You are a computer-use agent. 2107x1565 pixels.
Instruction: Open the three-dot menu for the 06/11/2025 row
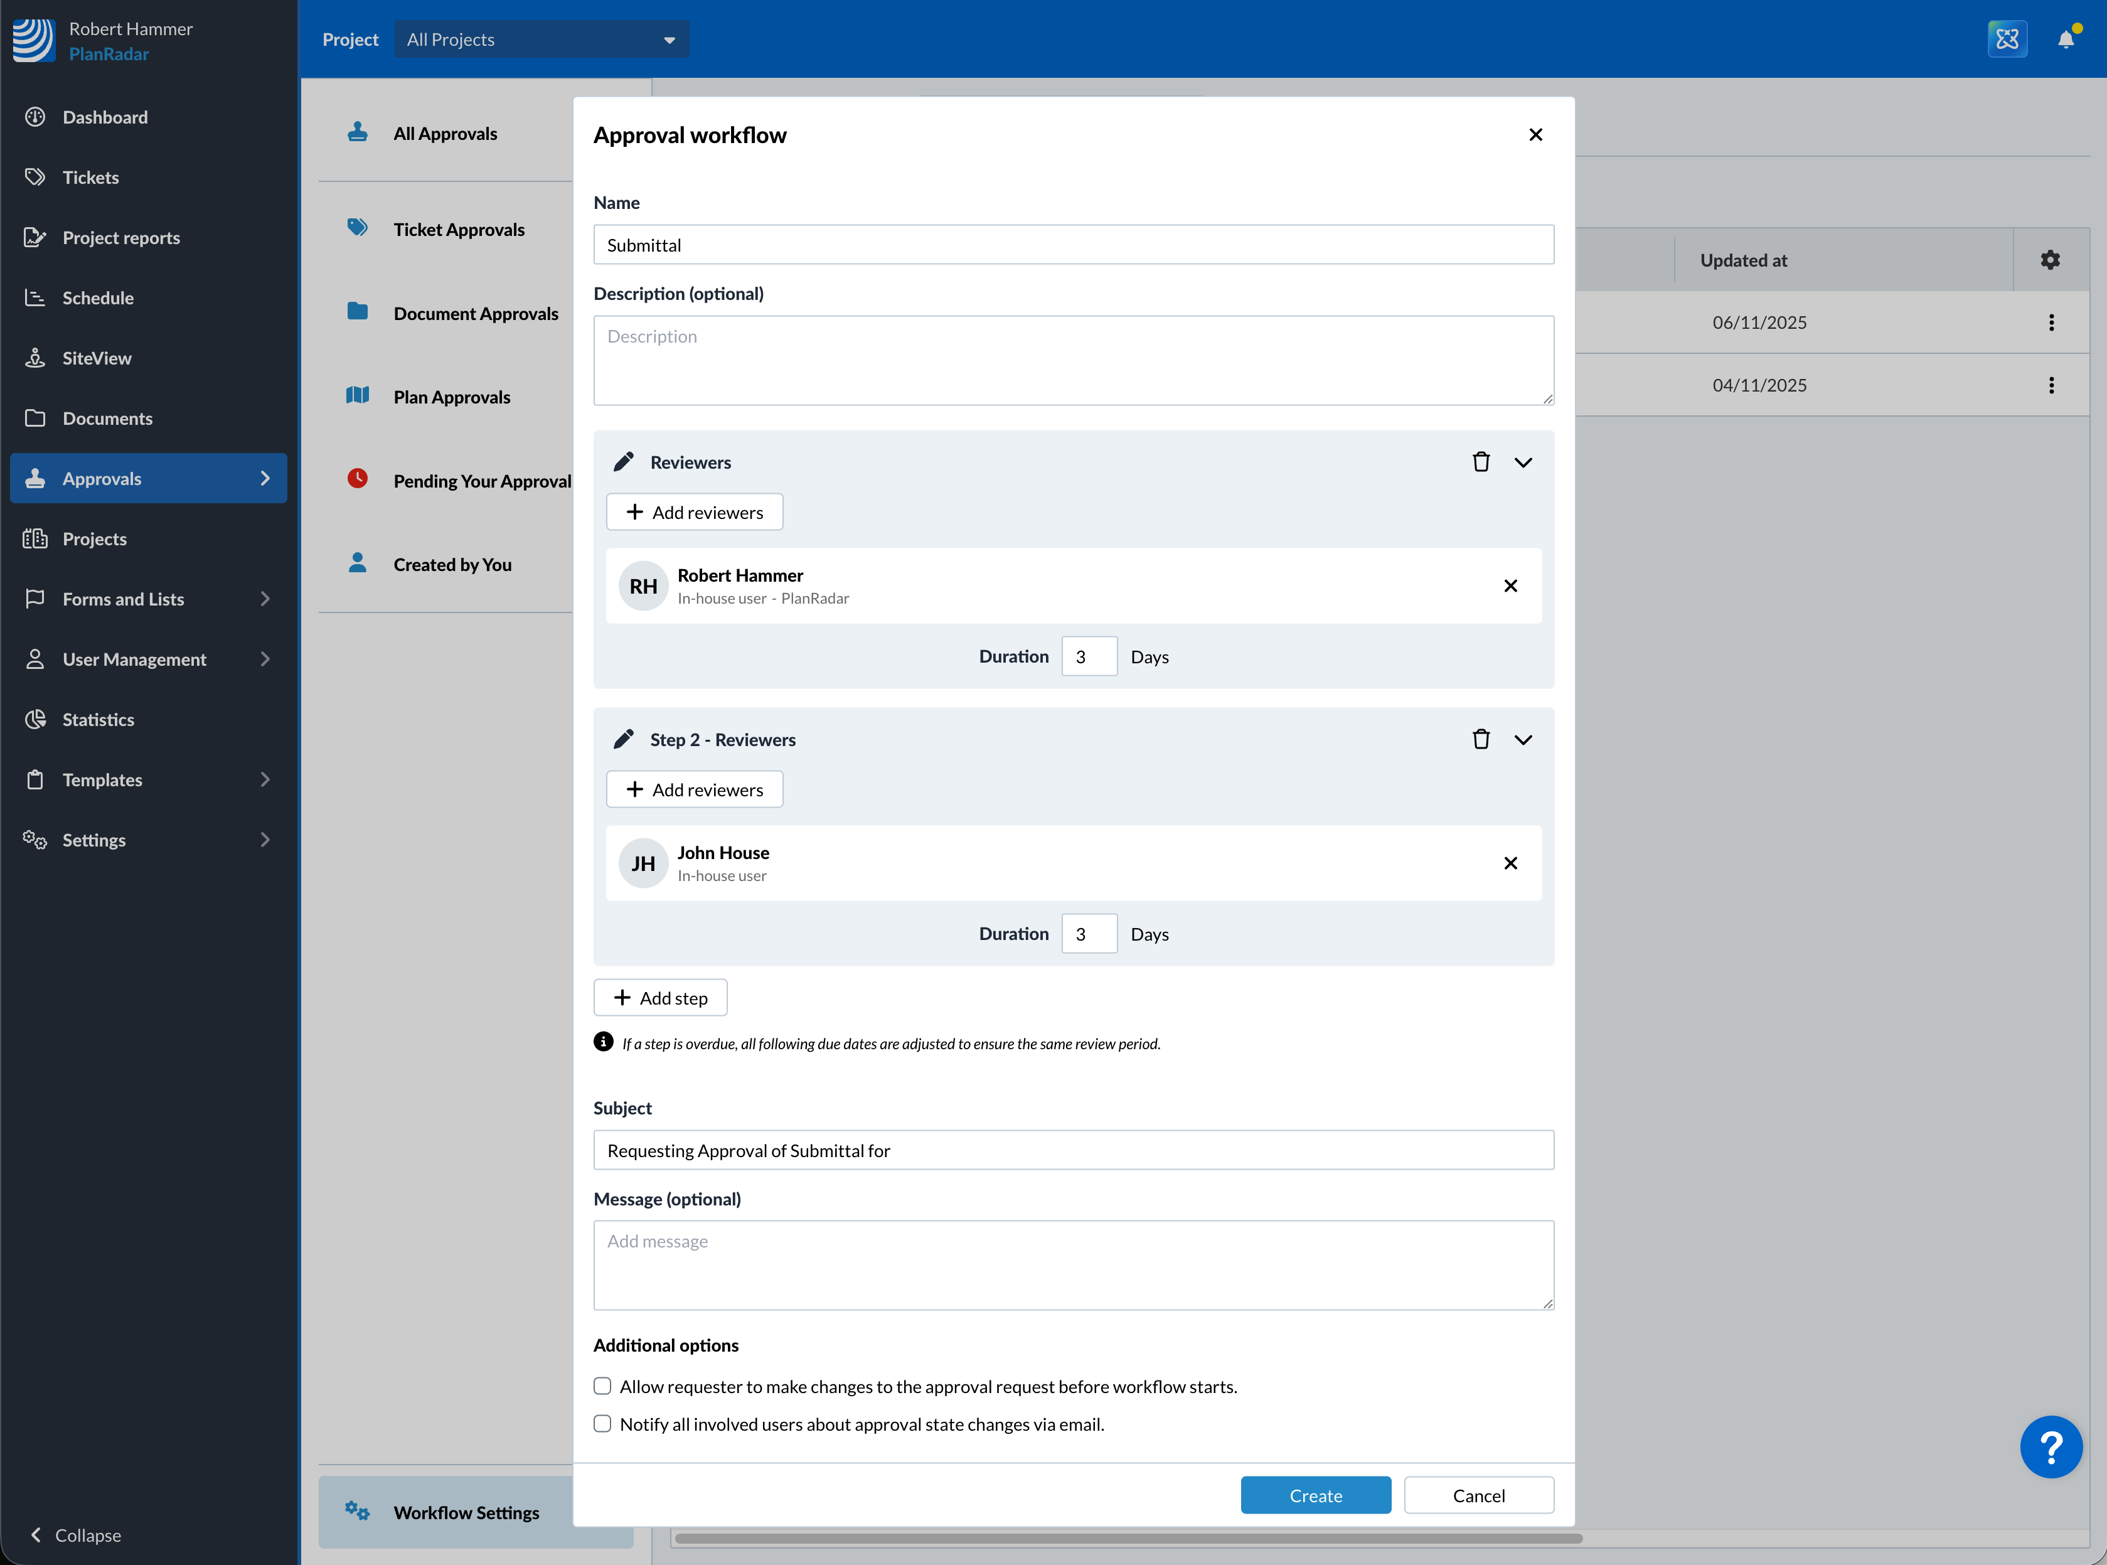click(2051, 322)
